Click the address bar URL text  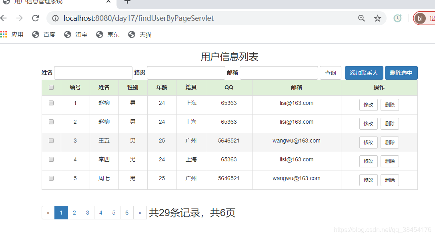(138, 18)
